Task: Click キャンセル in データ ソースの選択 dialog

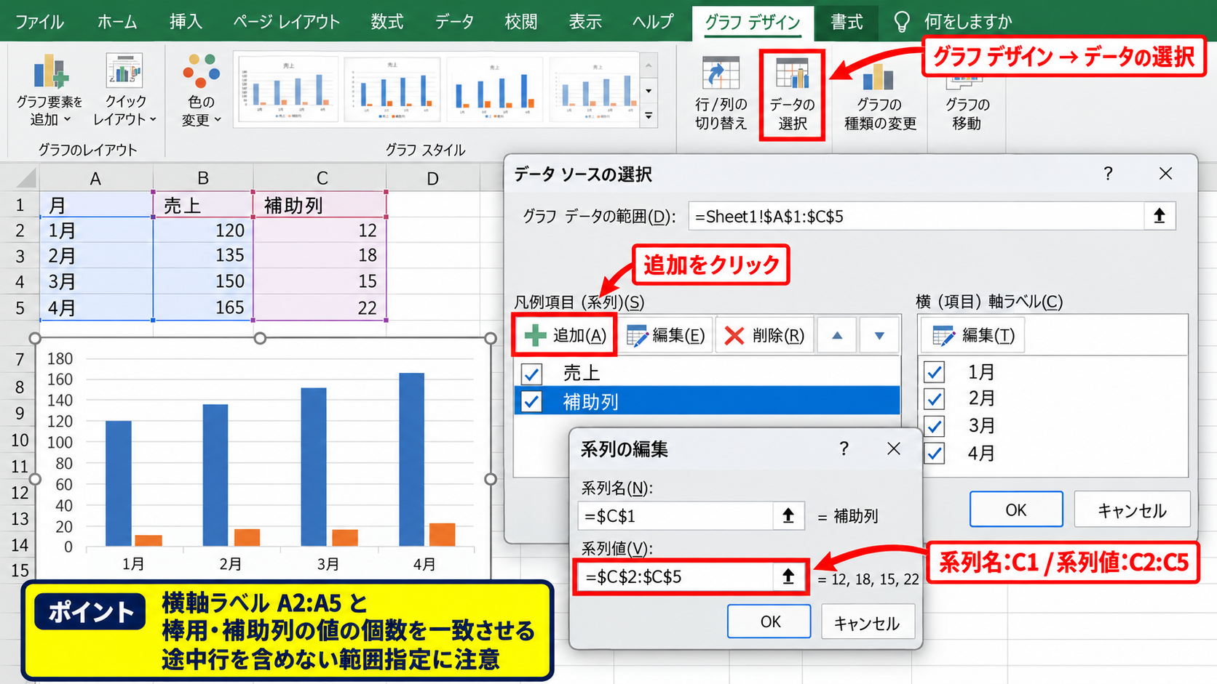Action: pyautogui.click(x=1132, y=510)
